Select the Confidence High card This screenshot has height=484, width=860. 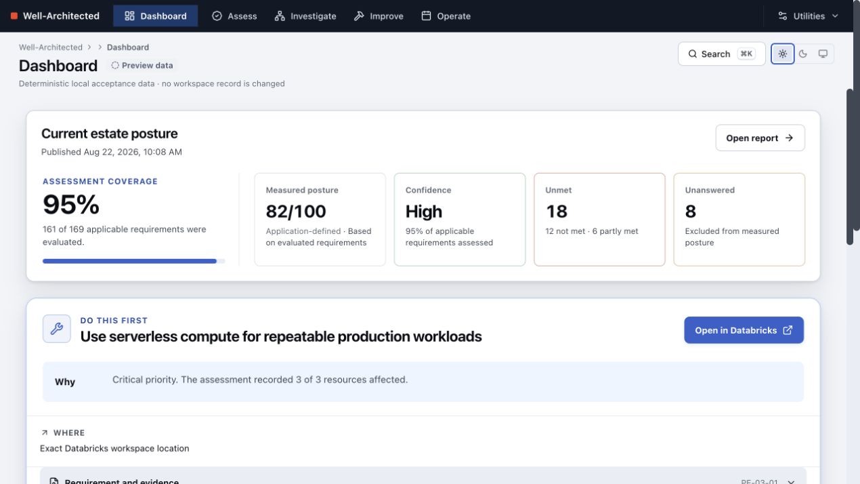coord(459,220)
